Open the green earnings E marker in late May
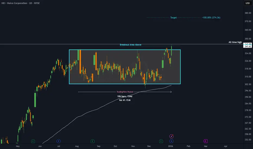 point(33,141)
